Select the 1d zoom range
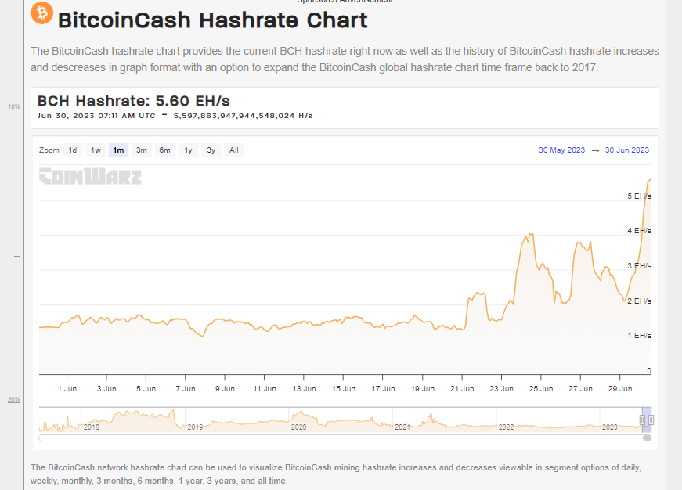 click(73, 150)
